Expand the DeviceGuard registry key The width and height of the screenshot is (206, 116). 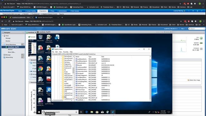tap(61, 56)
